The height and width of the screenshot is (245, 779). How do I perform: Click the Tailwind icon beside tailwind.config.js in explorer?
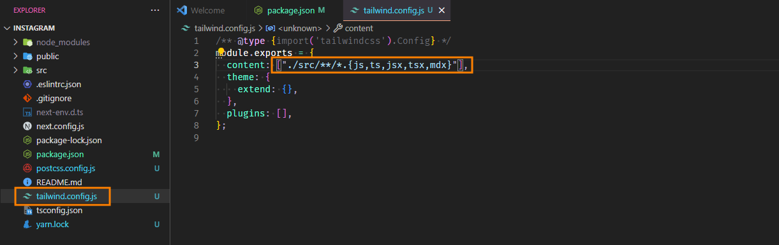coord(27,196)
